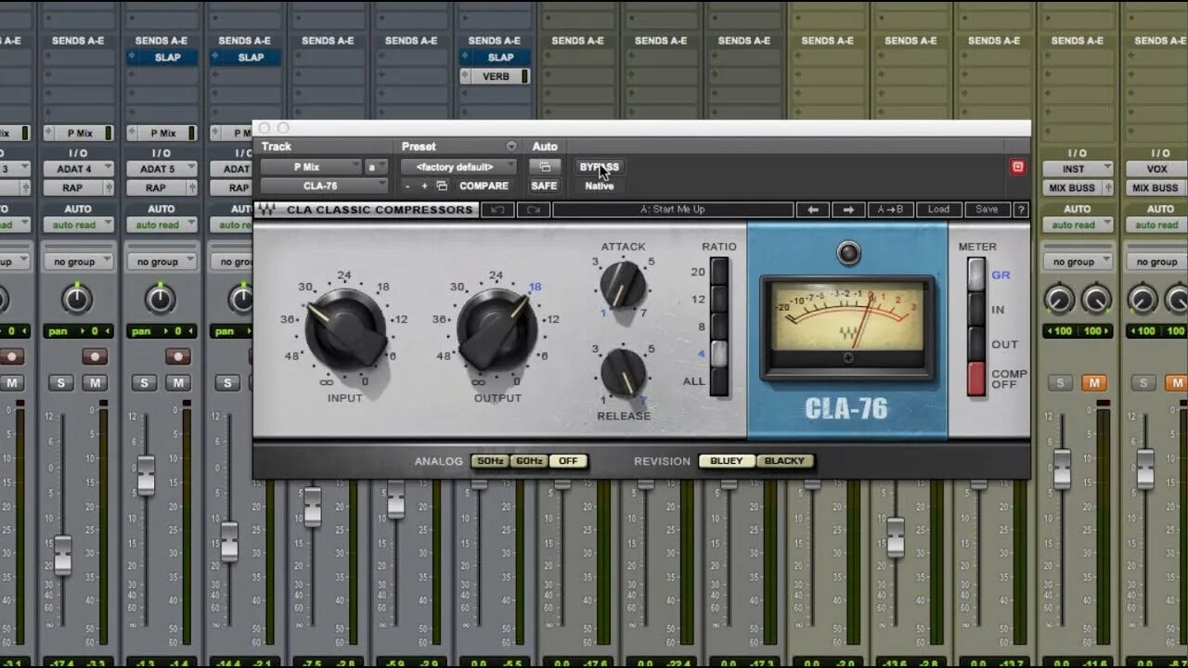Select analog 50Hz option

point(489,461)
